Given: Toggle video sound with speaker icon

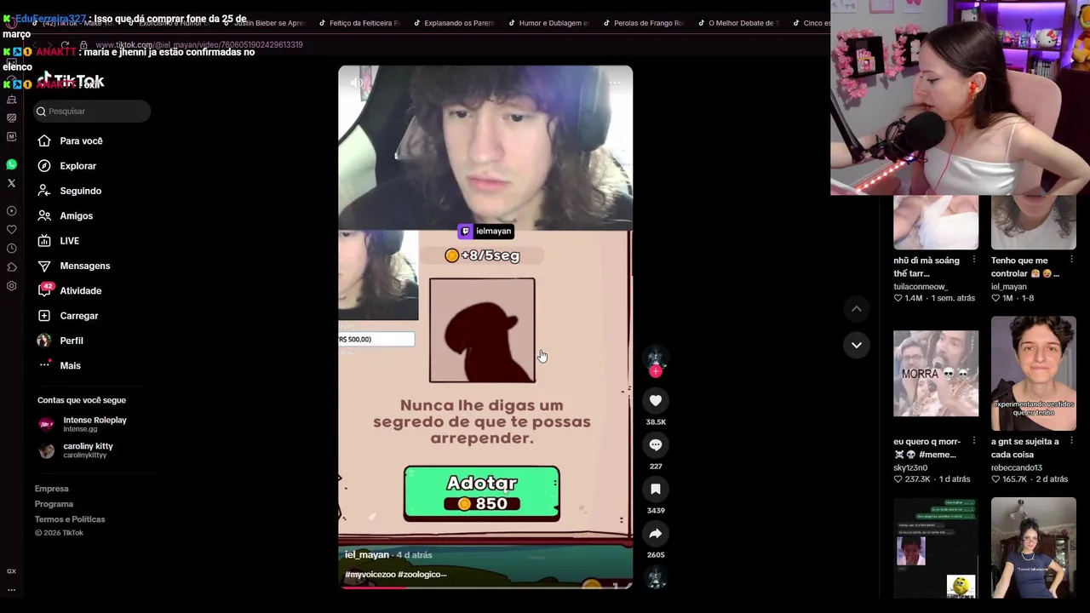Looking at the screenshot, I should click(x=357, y=83).
